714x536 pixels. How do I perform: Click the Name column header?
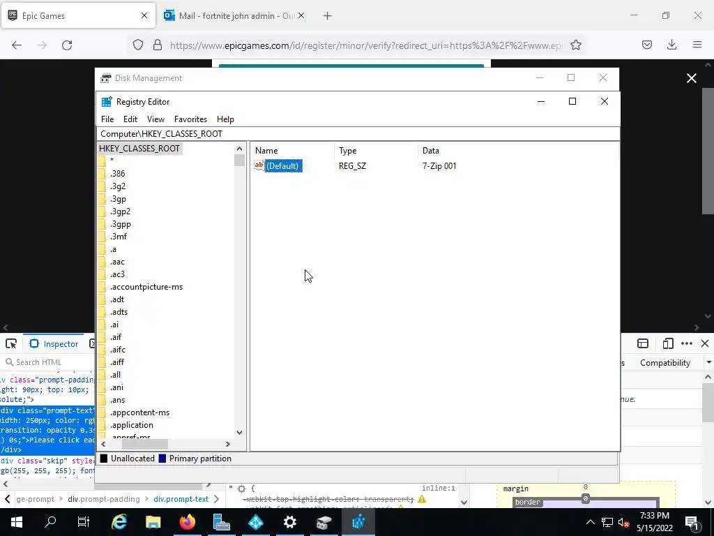point(266,151)
